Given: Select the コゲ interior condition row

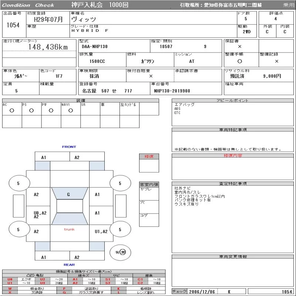Looking at the screenshot, I should click(x=149, y=220).
